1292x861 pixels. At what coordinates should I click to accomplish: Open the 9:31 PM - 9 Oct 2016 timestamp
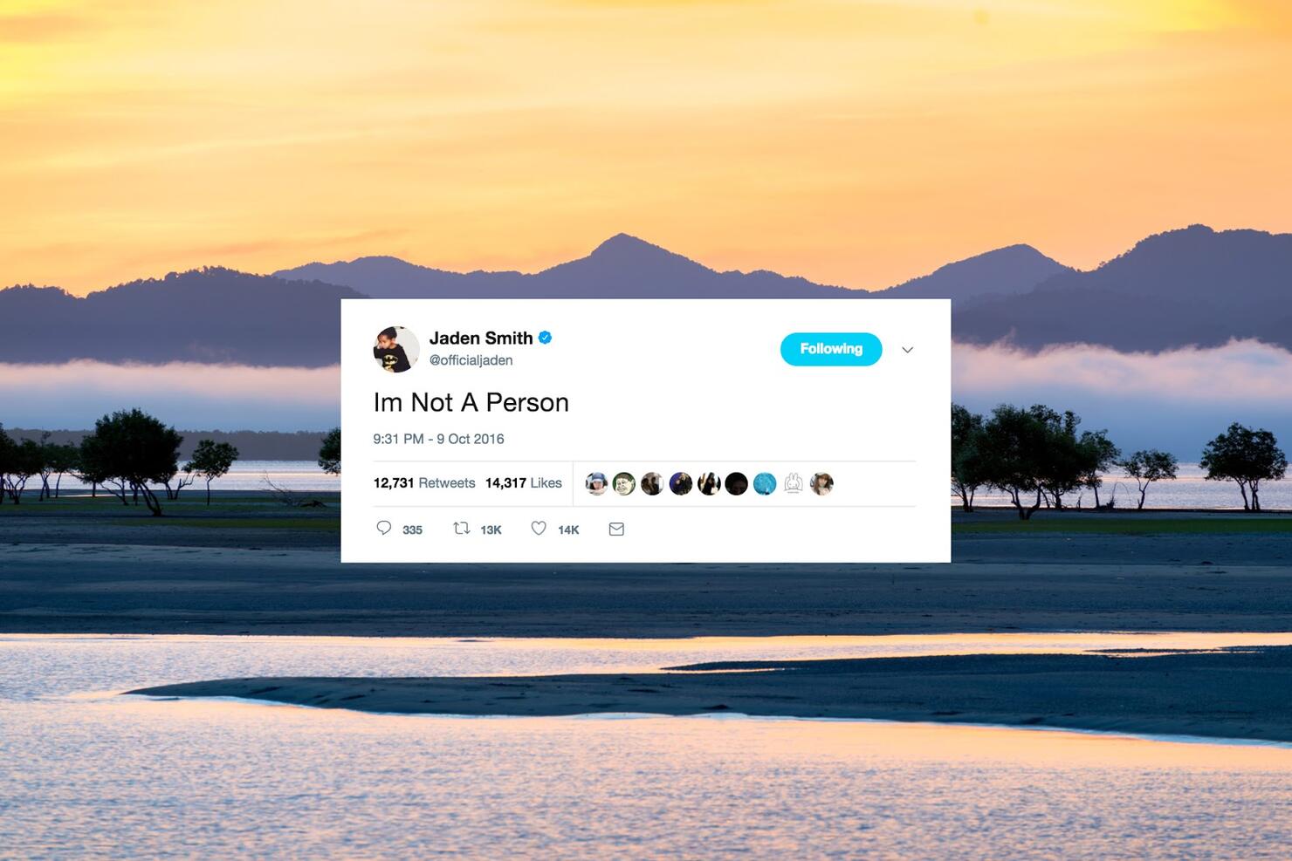(x=438, y=439)
